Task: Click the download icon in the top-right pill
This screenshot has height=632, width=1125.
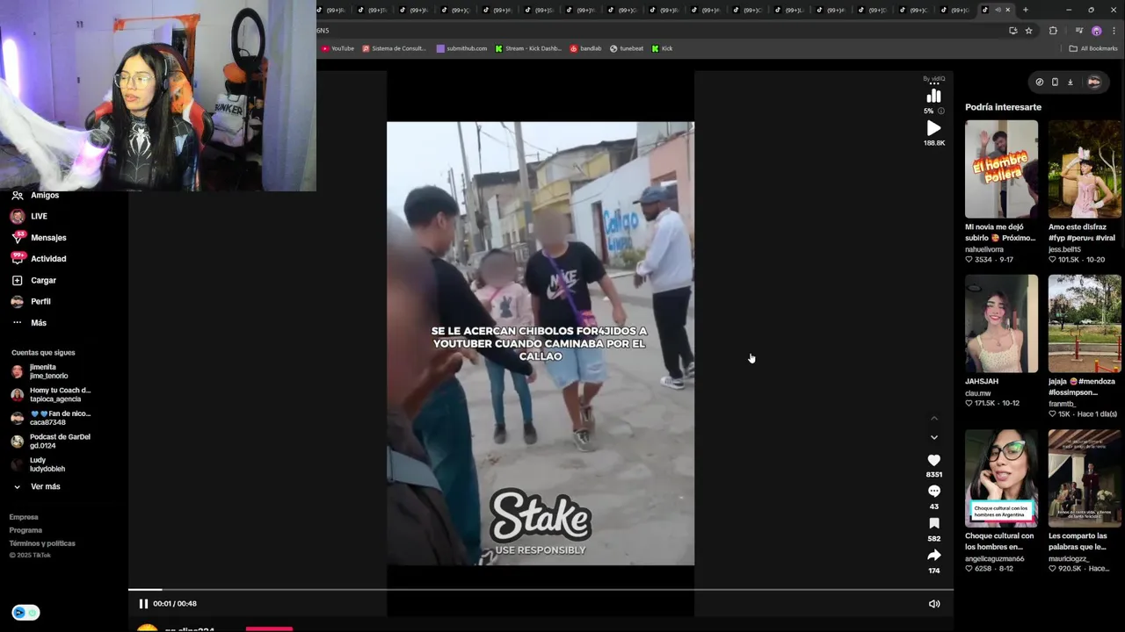Action: (1070, 82)
